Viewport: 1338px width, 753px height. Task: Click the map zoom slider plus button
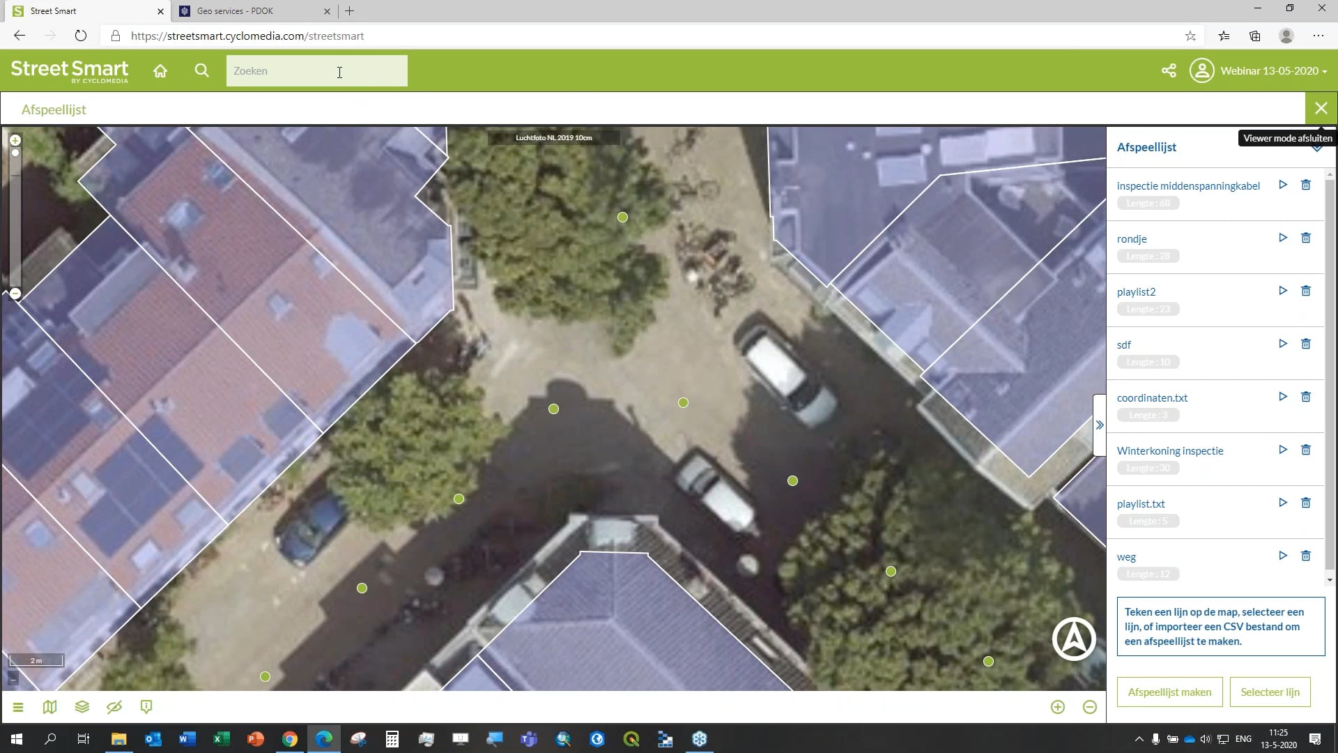pyautogui.click(x=15, y=140)
